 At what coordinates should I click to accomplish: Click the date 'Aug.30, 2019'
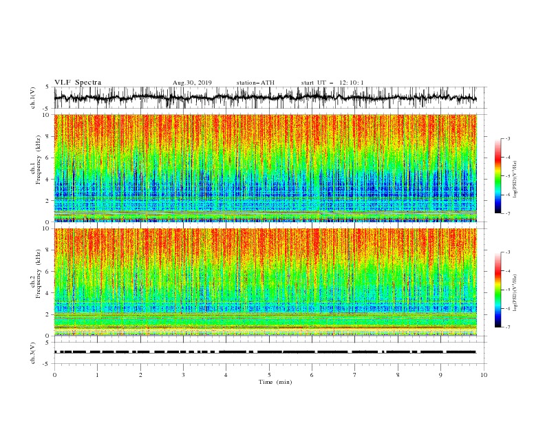click(x=192, y=83)
